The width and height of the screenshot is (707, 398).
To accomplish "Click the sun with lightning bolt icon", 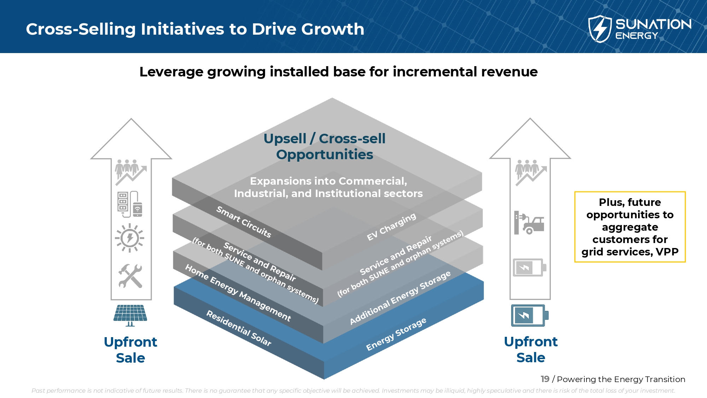I will click(130, 238).
